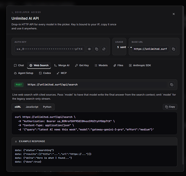The width and height of the screenshot is (186, 176).
Task: Select the Models tab
Action: click(x=101, y=65)
